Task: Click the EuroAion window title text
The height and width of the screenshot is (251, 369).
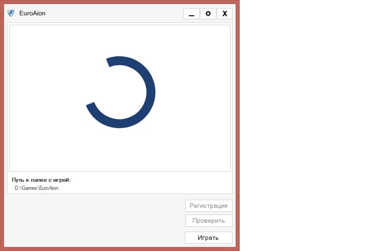Action: coord(32,13)
